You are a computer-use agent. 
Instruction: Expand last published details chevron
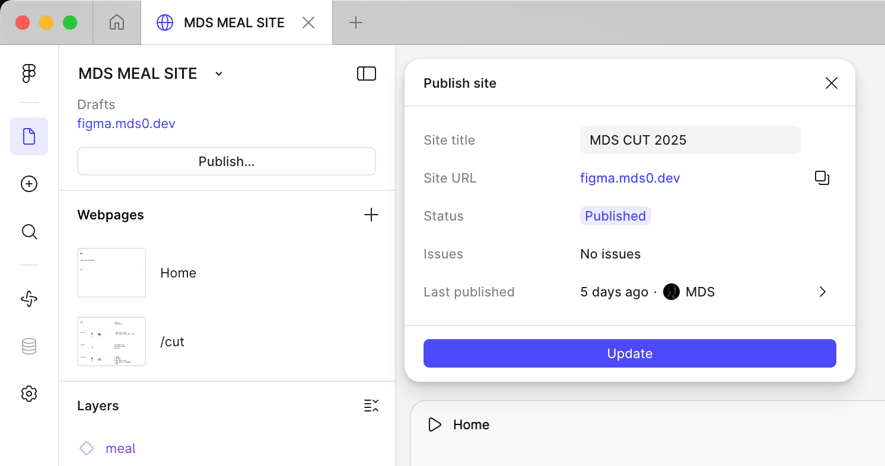tap(822, 292)
